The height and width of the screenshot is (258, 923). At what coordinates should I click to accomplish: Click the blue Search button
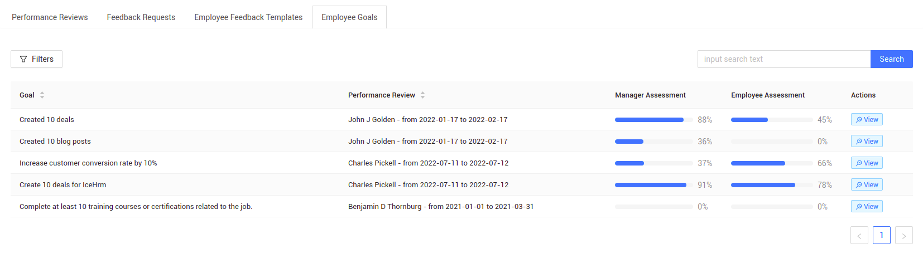[892, 59]
